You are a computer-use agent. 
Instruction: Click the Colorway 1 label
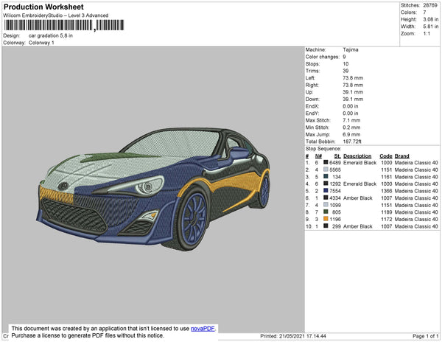pyautogui.click(x=41, y=43)
